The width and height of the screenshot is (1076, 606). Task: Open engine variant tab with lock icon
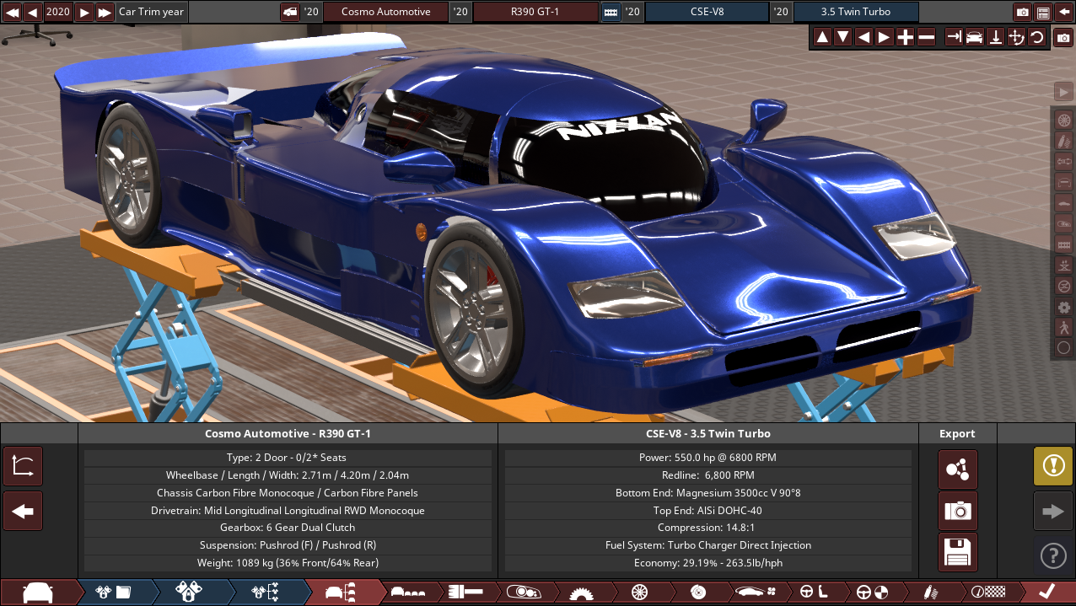[x=190, y=592]
